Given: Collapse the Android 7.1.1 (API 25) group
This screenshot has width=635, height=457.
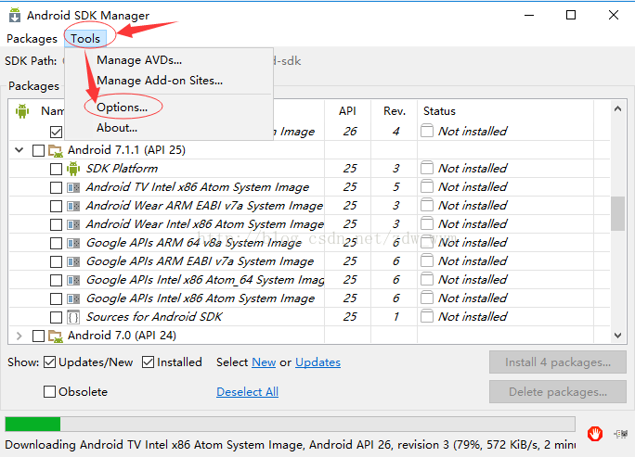Looking at the screenshot, I should pos(19,150).
